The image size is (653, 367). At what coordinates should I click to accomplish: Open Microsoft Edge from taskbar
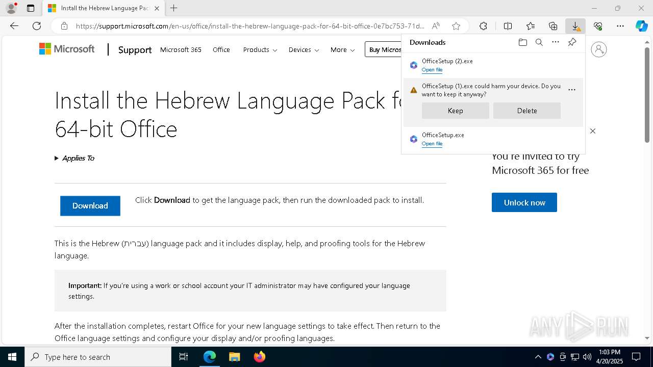tap(210, 357)
